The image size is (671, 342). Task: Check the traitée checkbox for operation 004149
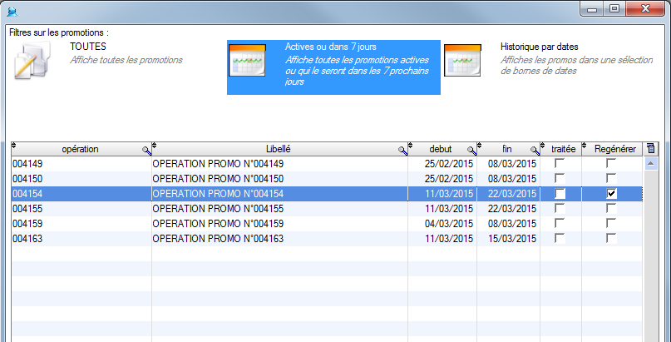(560, 163)
